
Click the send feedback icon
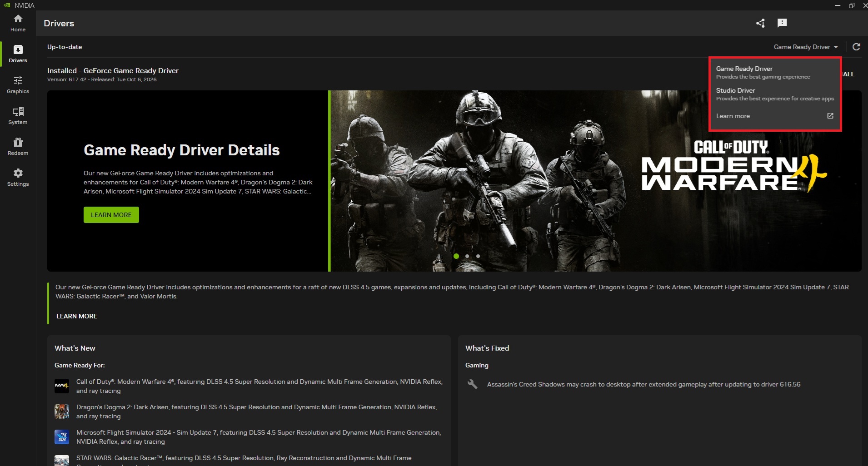coord(782,23)
